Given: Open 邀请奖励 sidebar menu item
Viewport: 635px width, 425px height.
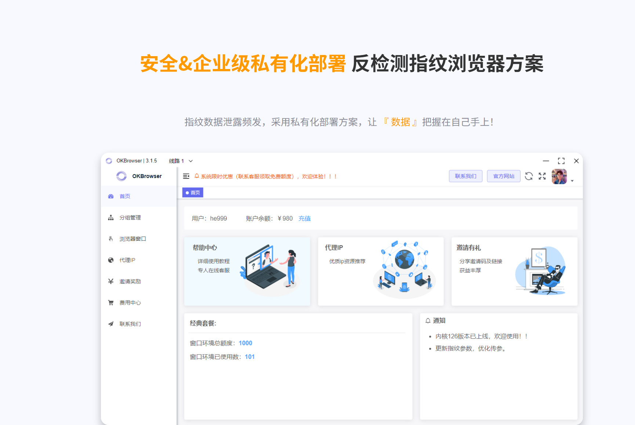Looking at the screenshot, I should pyautogui.click(x=139, y=281).
